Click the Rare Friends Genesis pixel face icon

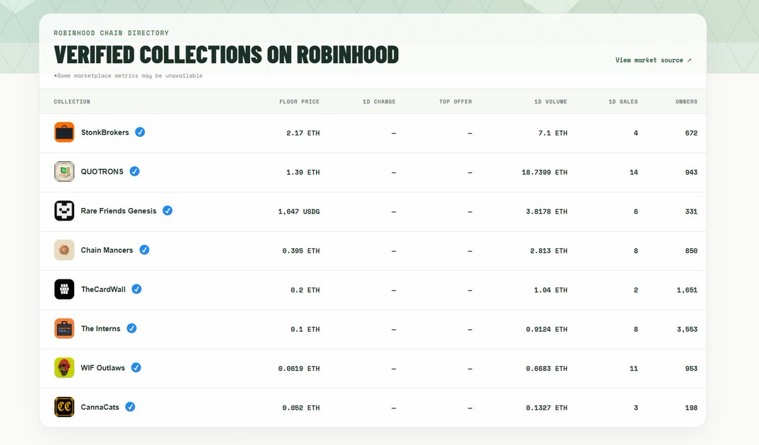point(65,210)
